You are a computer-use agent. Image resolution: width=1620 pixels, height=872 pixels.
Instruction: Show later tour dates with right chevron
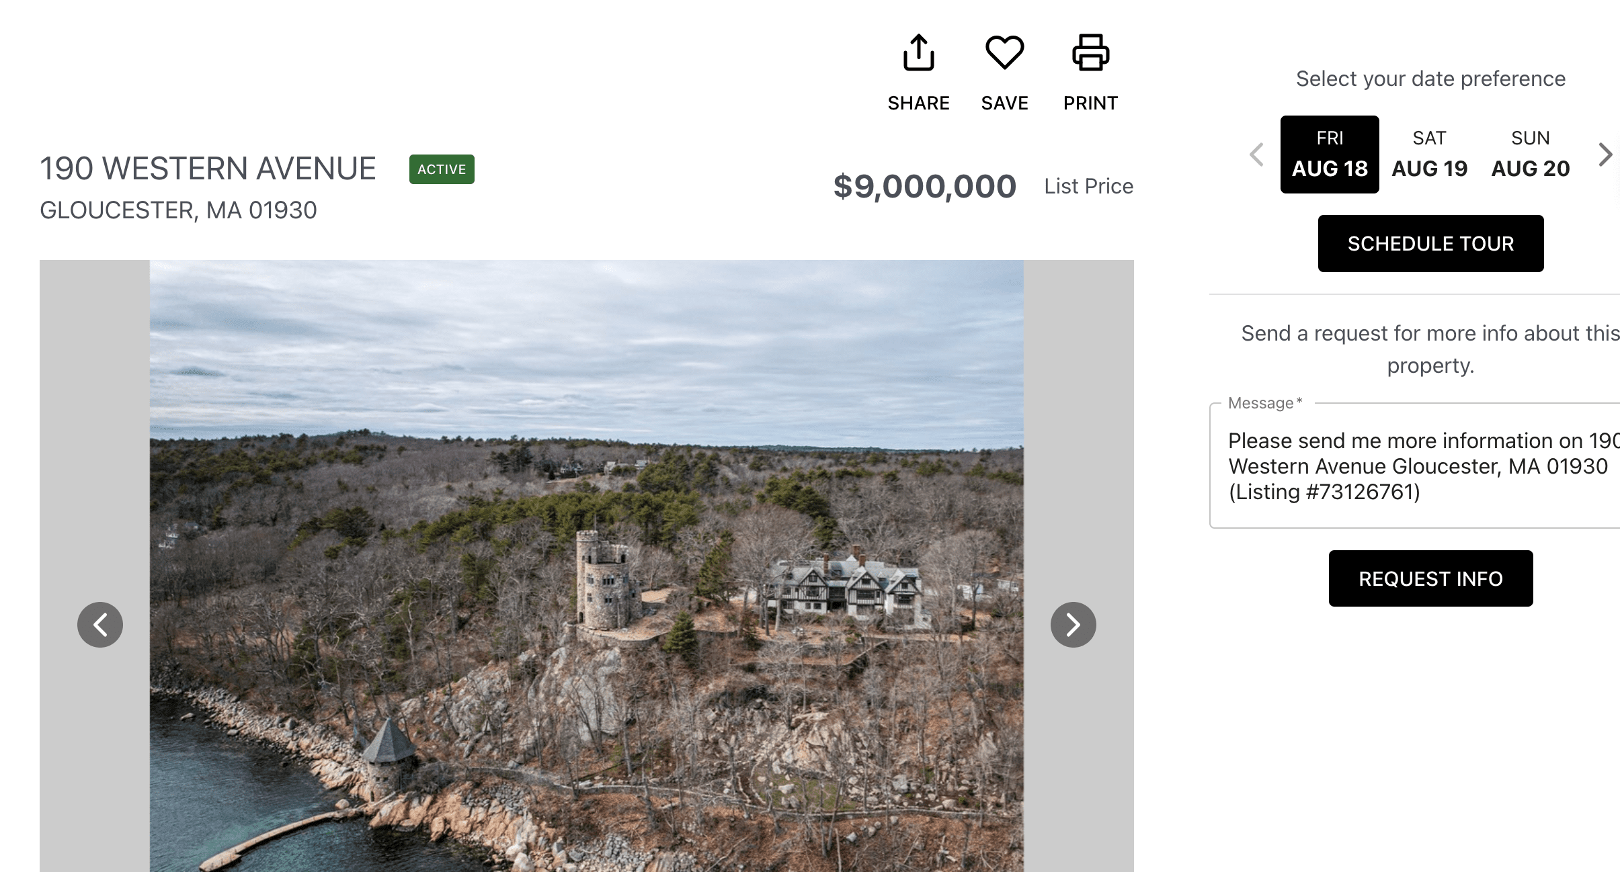1605,155
